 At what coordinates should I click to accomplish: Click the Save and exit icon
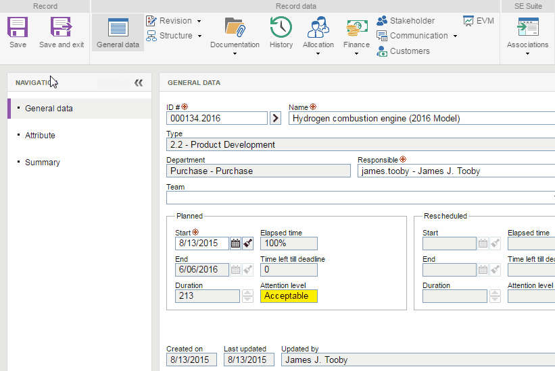(62, 28)
